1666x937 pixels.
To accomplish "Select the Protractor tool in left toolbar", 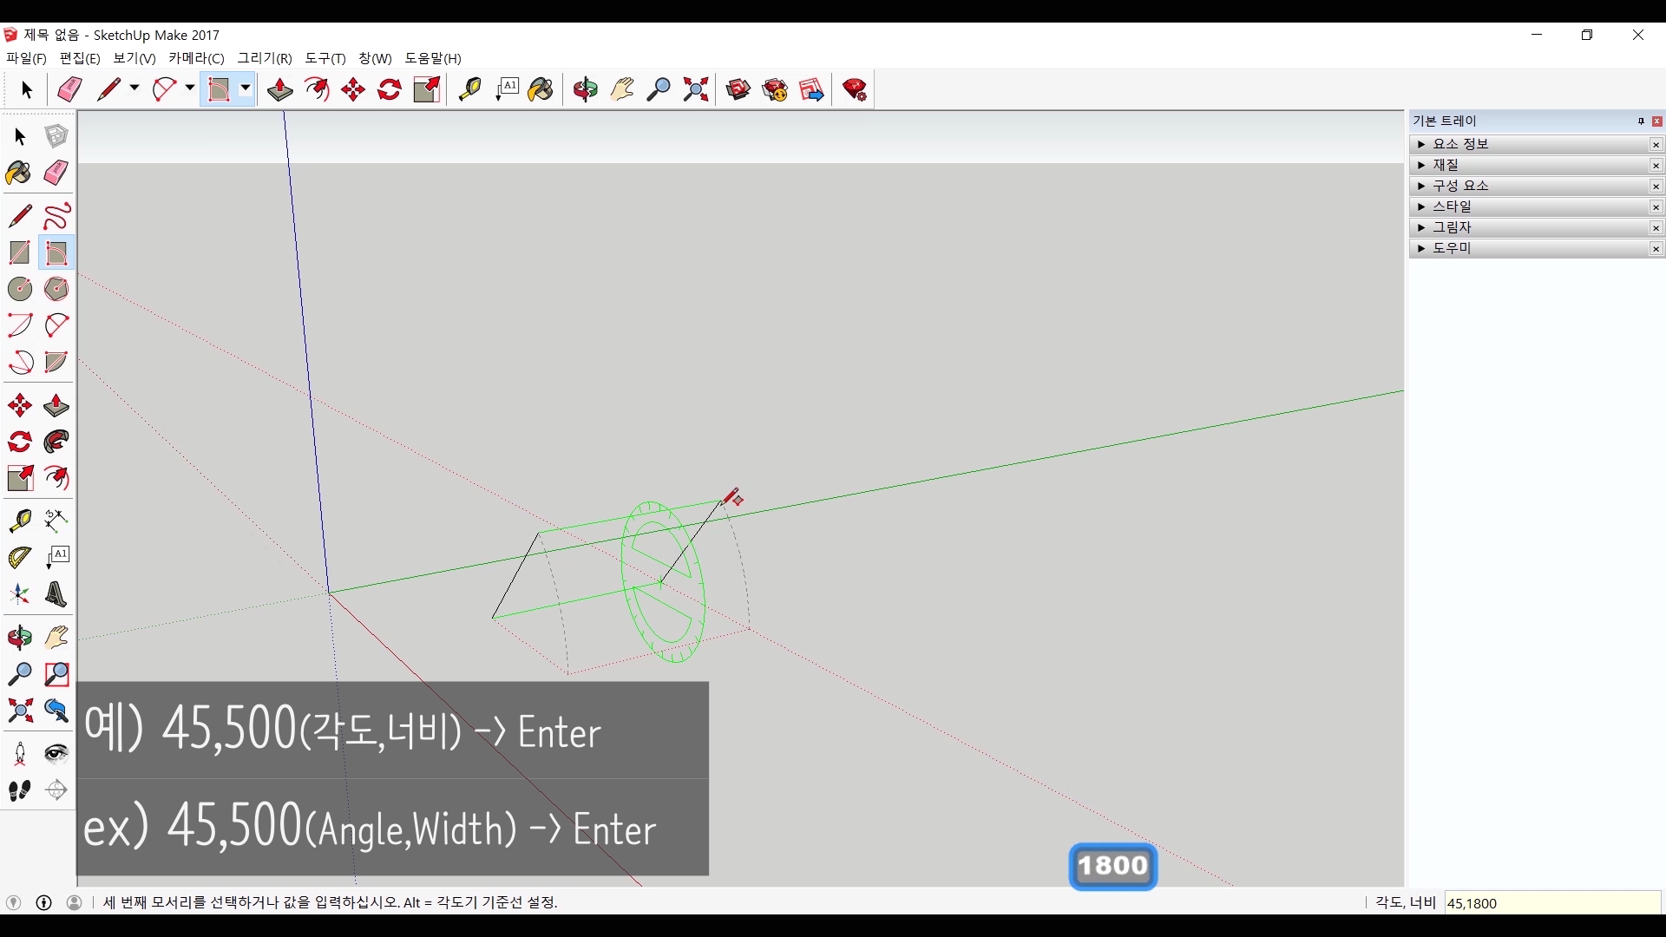I will point(19,558).
